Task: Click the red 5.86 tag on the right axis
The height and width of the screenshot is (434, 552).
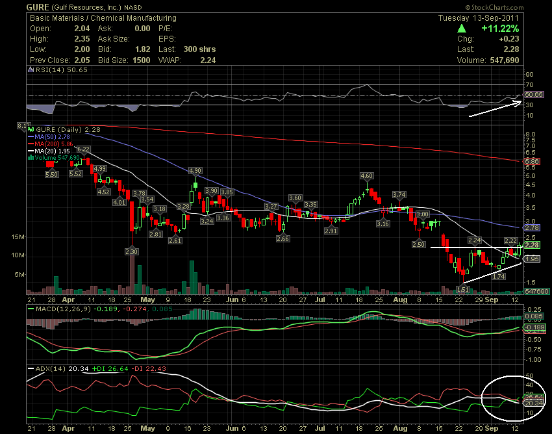Action: (x=532, y=161)
